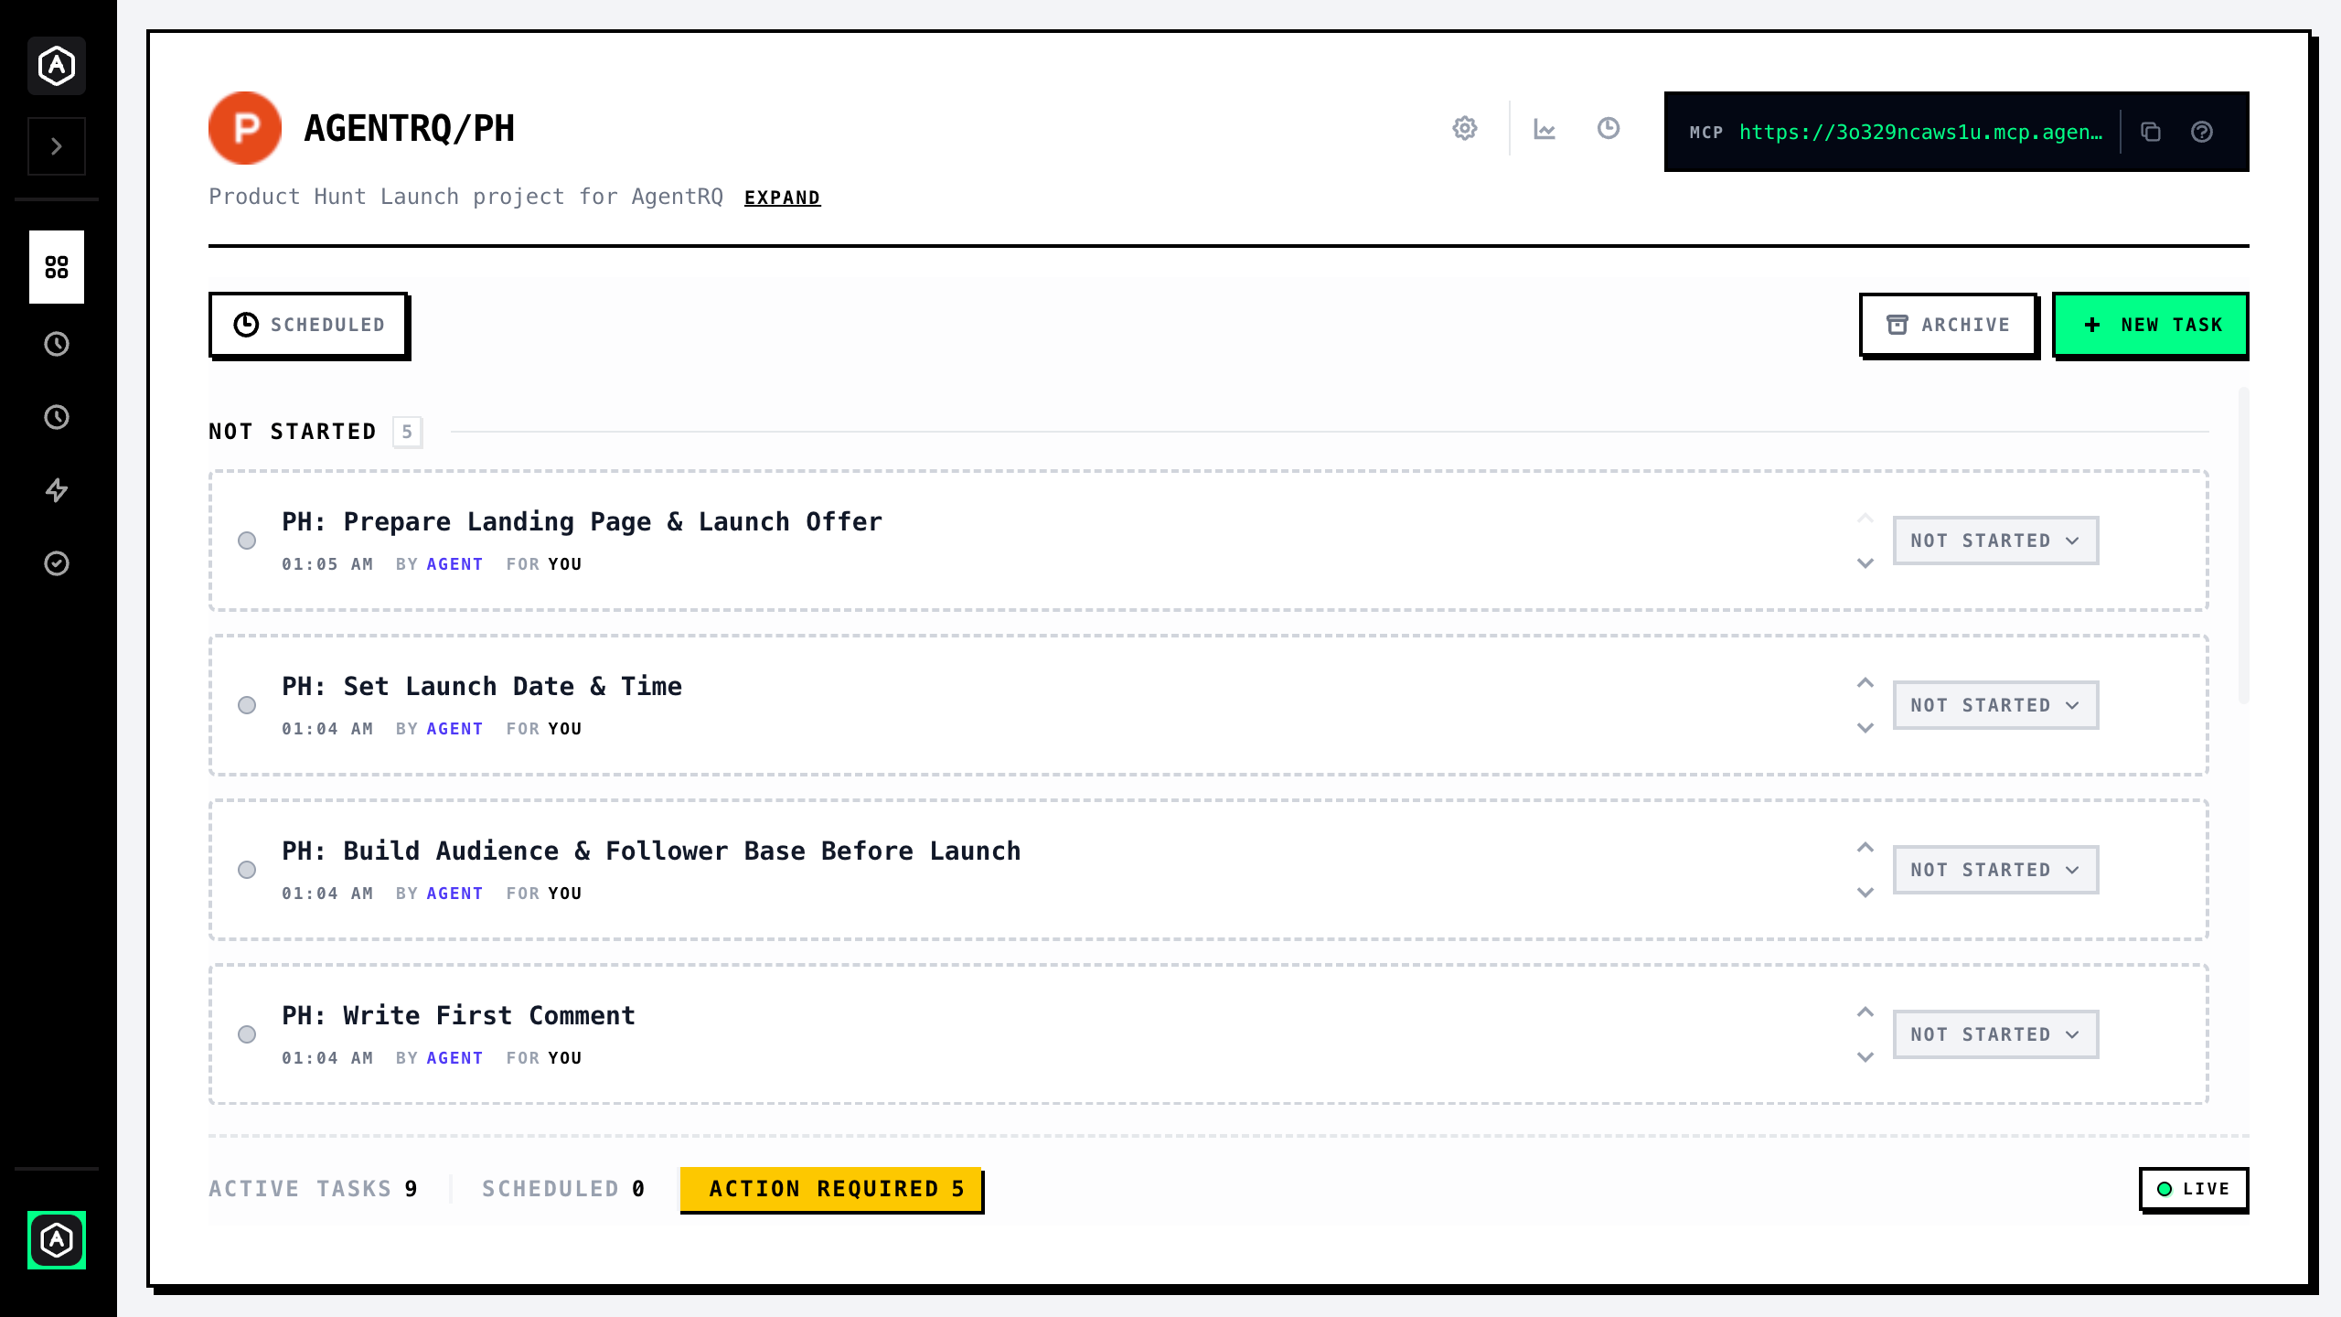Click the AGENTRQ/PH project title

tap(409, 128)
